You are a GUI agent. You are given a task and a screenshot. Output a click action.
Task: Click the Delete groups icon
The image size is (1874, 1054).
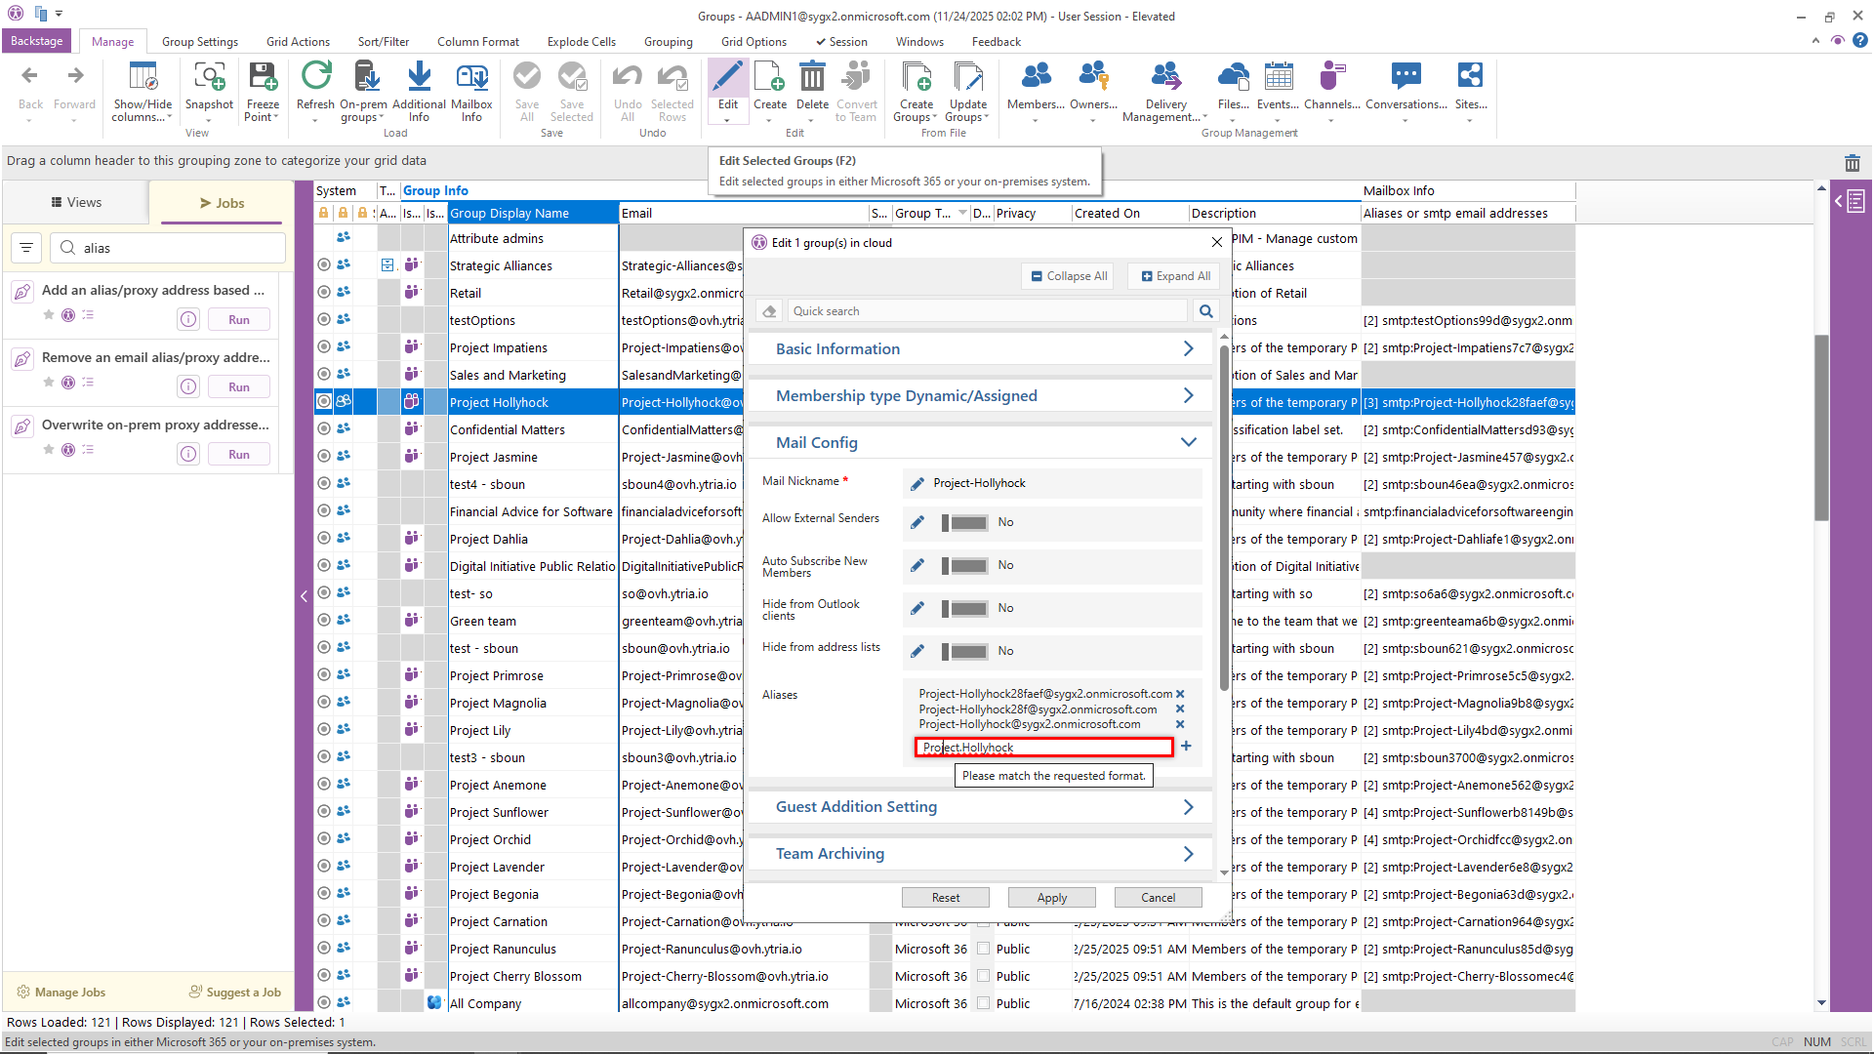tap(812, 78)
